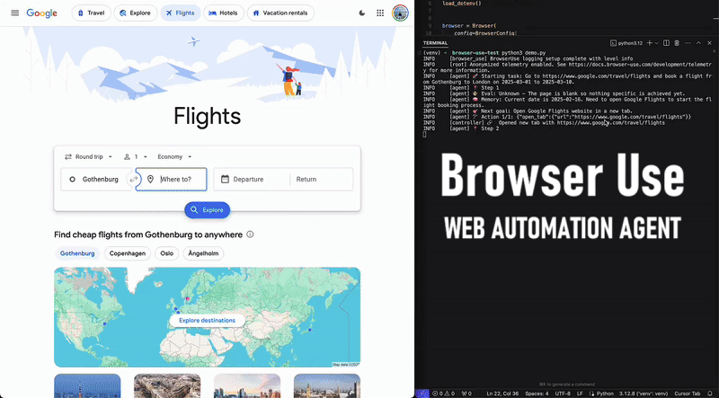Open the Travel tab
Image resolution: width=719 pixels, height=398 pixels.
tap(92, 13)
